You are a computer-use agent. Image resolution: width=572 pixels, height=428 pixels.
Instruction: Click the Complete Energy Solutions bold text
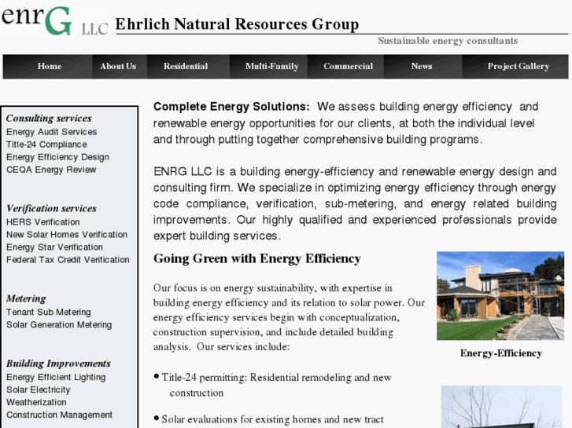pos(231,107)
